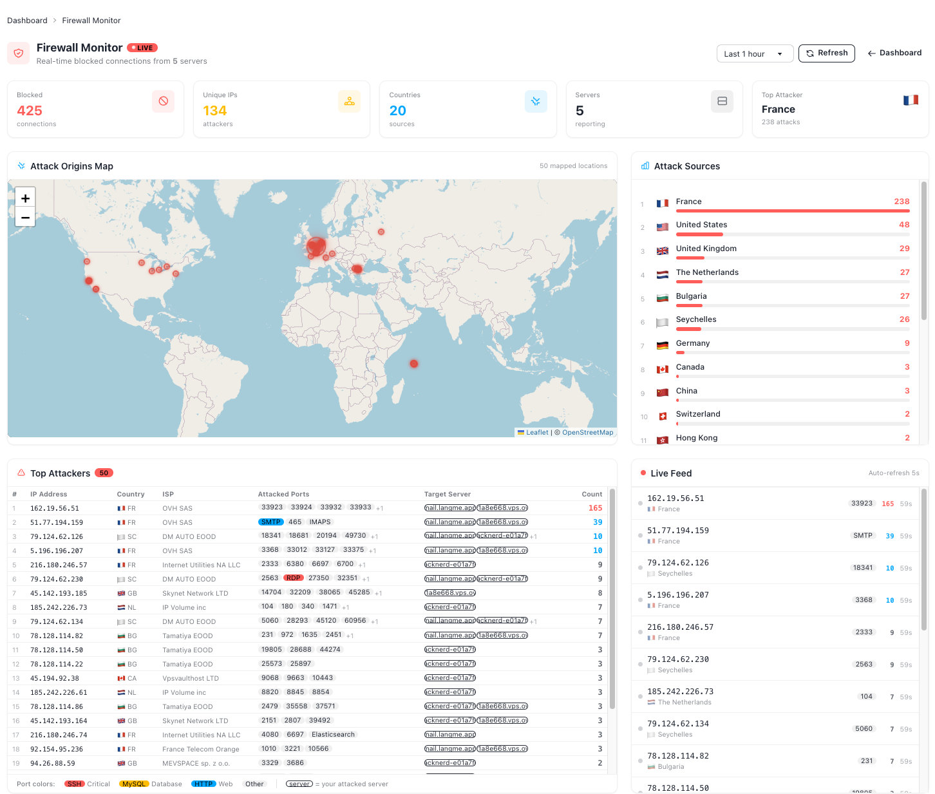Click the red Live Feed indicator dot
The height and width of the screenshot is (794, 935).
(x=643, y=473)
